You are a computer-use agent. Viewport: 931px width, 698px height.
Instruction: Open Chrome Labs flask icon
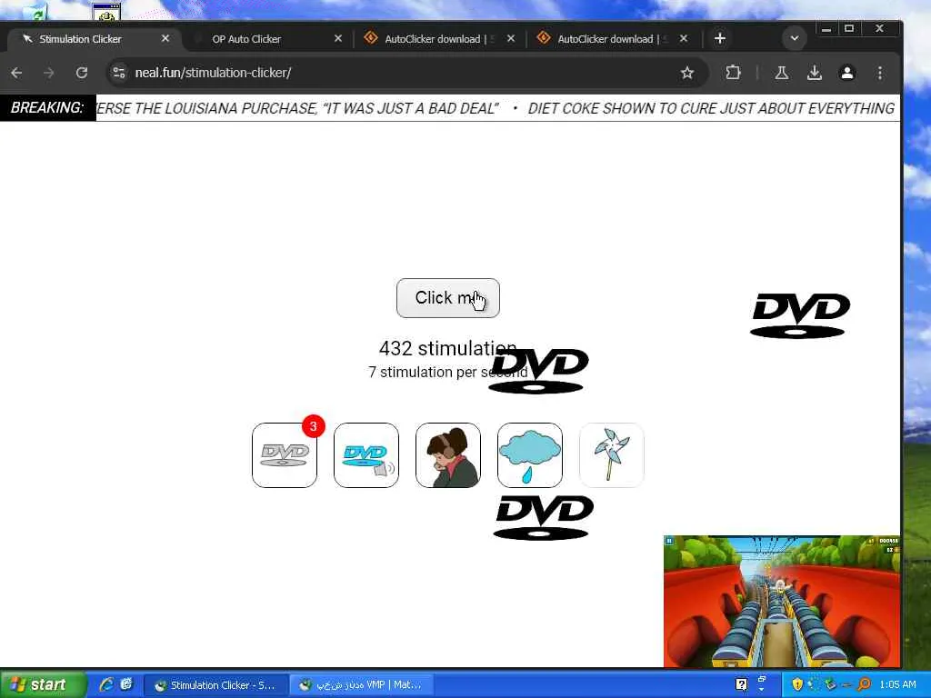pyautogui.click(x=781, y=73)
